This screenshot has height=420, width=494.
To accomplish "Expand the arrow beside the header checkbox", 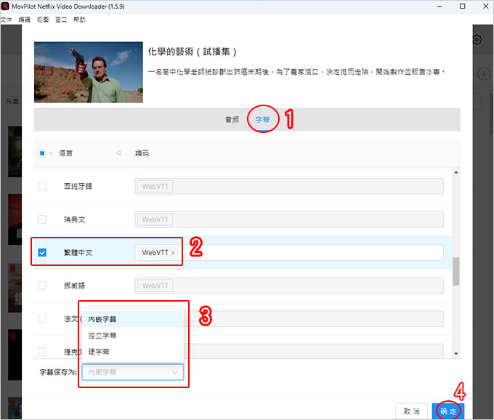I will (x=51, y=153).
